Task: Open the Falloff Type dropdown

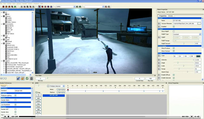Action: 200,34
